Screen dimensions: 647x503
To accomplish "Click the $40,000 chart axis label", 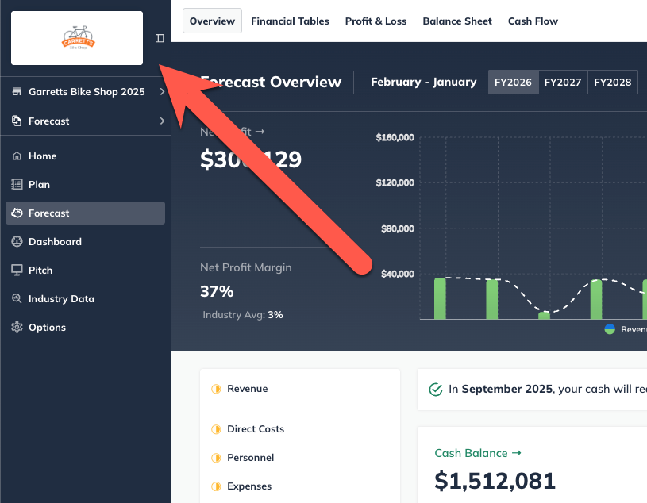I will (398, 275).
